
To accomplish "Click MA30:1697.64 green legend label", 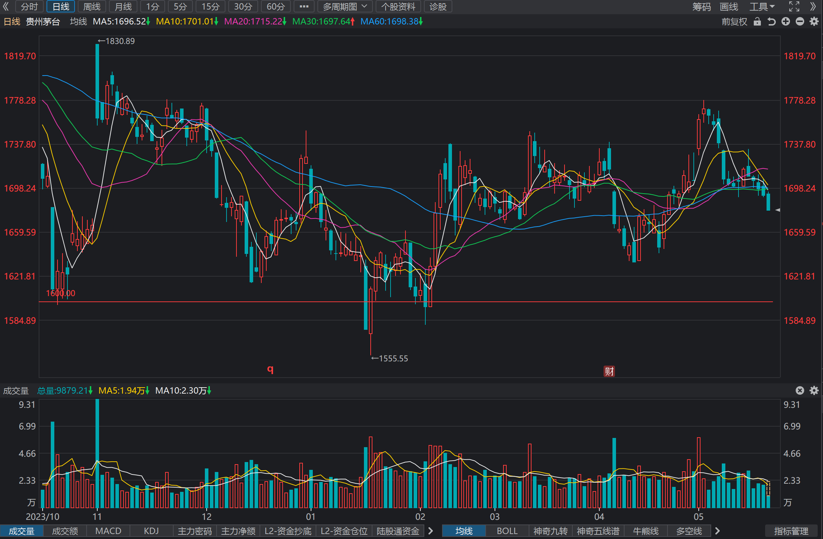I will tap(323, 22).
